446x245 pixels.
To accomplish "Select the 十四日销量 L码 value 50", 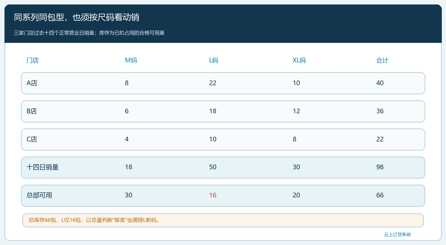I will point(213,167).
